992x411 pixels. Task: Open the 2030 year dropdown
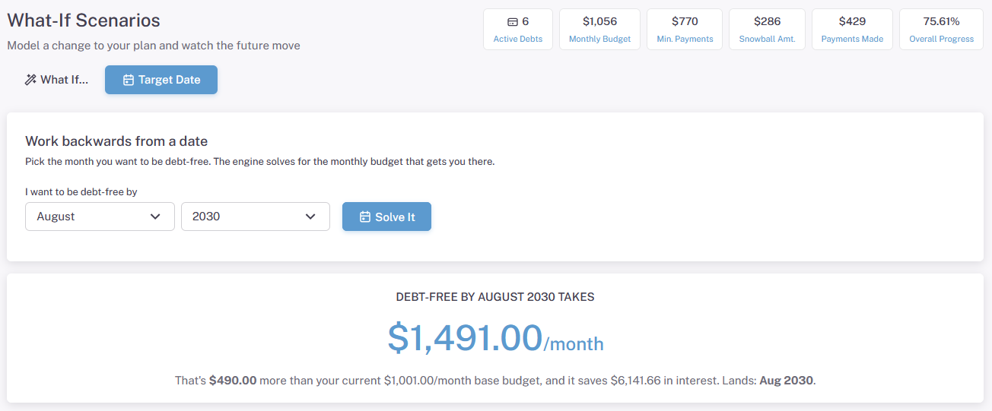[256, 217]
